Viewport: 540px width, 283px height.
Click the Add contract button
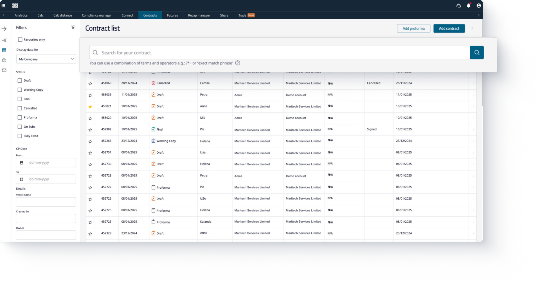(x=449, y=28)
